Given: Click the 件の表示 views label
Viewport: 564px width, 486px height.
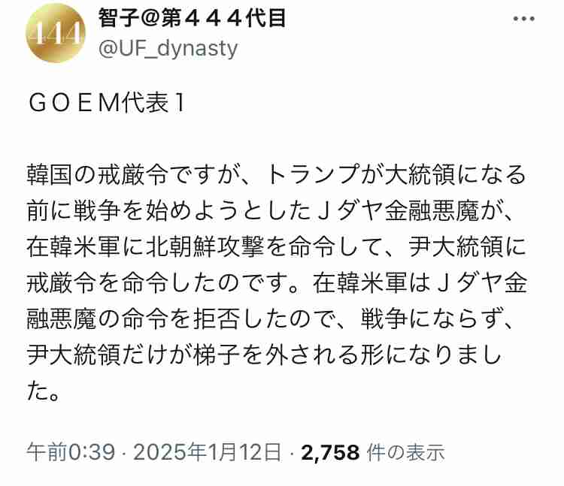Looking at the screenshot, I should pyautogui.click(x=406, y=452).
